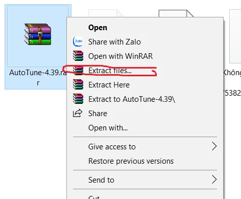Select the Cut menu entry
This screenshot has height=199, width=241.
tap(94, 197)
